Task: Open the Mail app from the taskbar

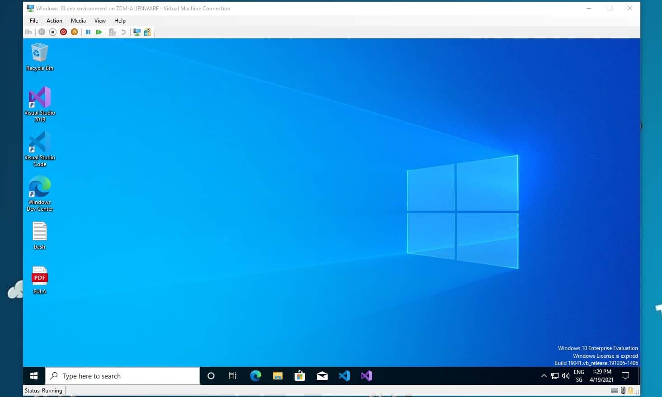Action: [x=322, y=376]
